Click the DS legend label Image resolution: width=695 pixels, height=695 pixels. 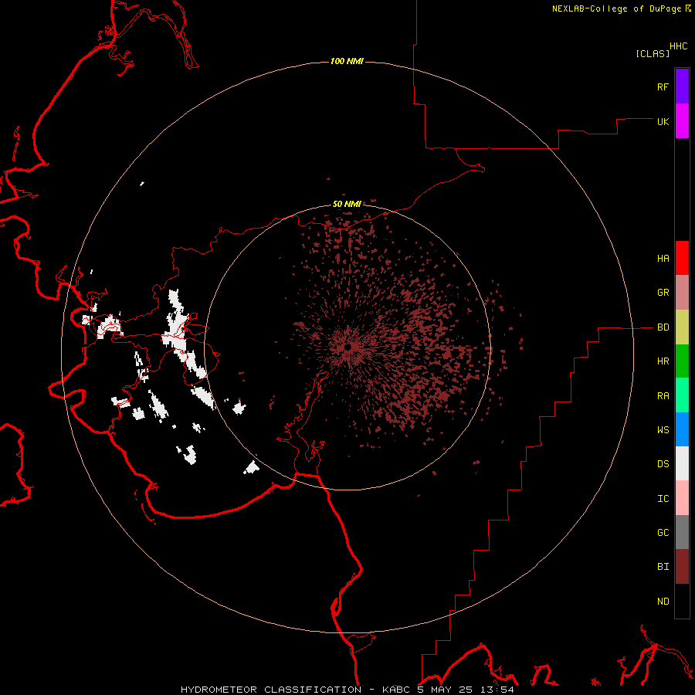coord(663,464)
